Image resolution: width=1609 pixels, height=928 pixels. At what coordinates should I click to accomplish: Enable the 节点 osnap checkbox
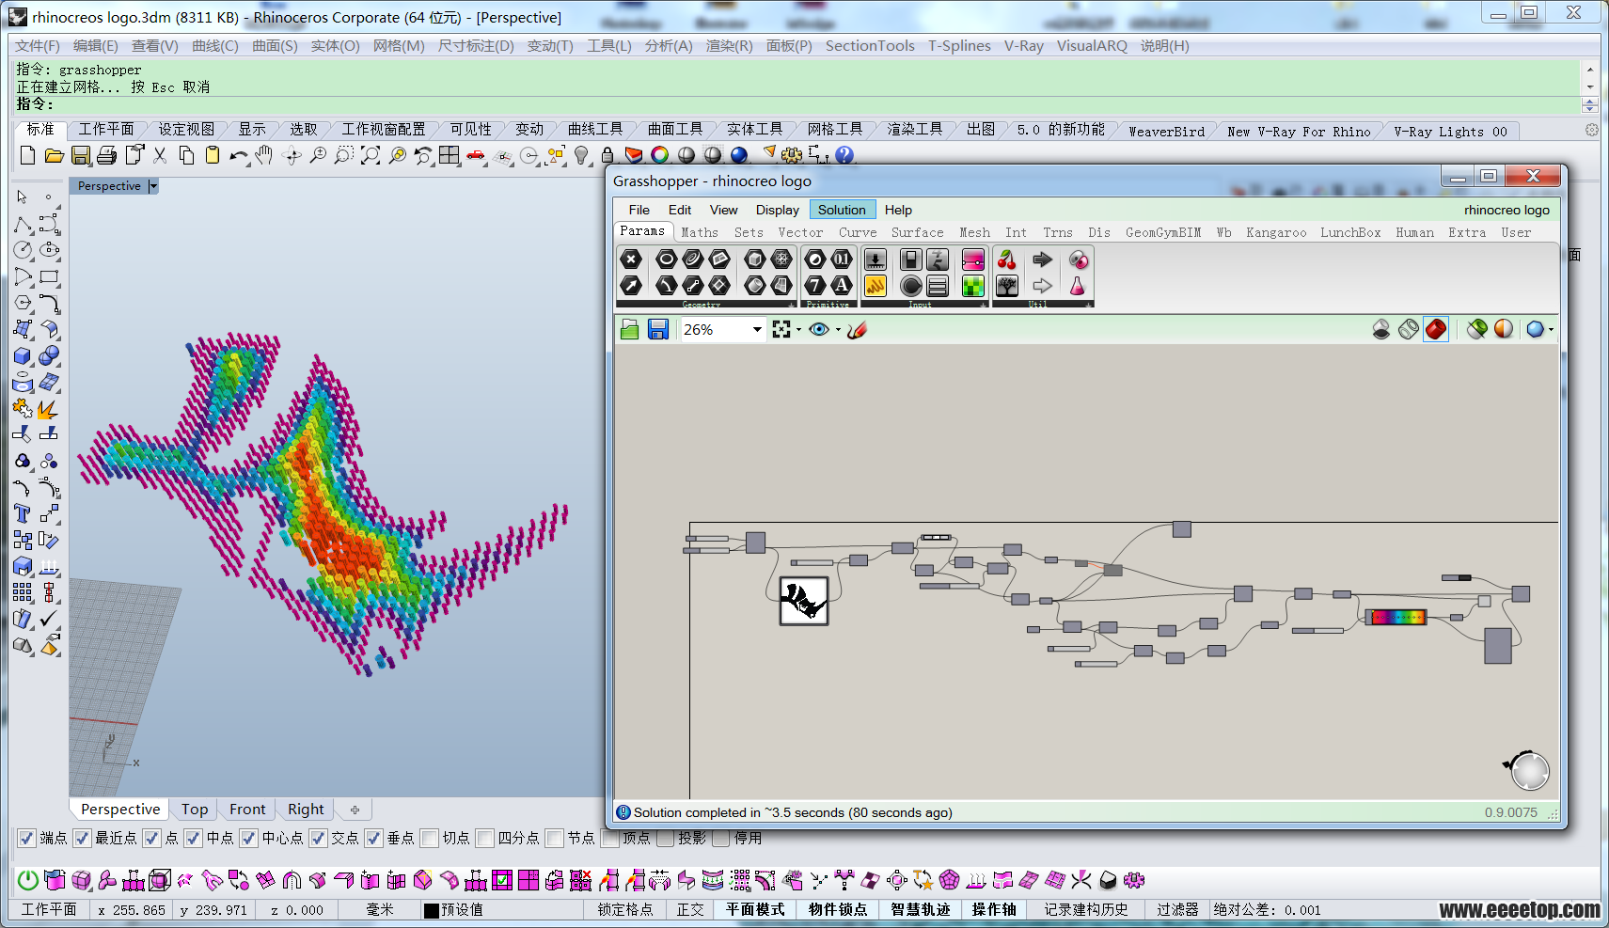pyautogui.click(x=555, y=838)
